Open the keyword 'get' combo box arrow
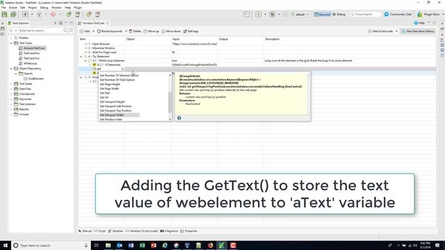The image size is (445, 250). point(122,69)
